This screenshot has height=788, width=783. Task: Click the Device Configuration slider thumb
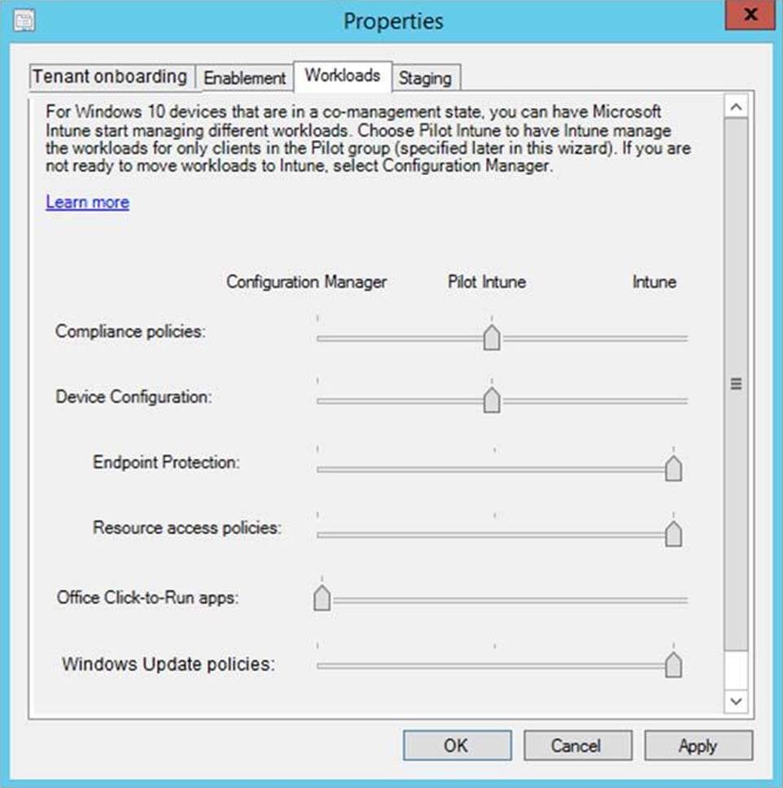[x=492, y=400]
